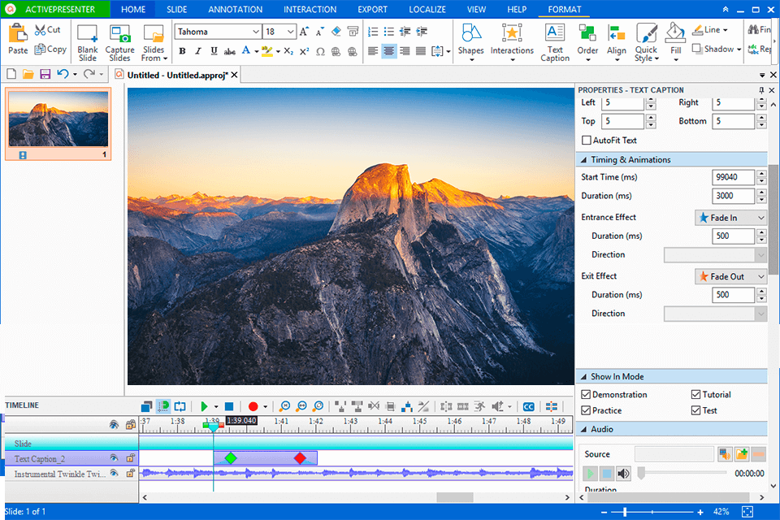
Task: Click the Strikethrough icon
Action: coord(229,51)
